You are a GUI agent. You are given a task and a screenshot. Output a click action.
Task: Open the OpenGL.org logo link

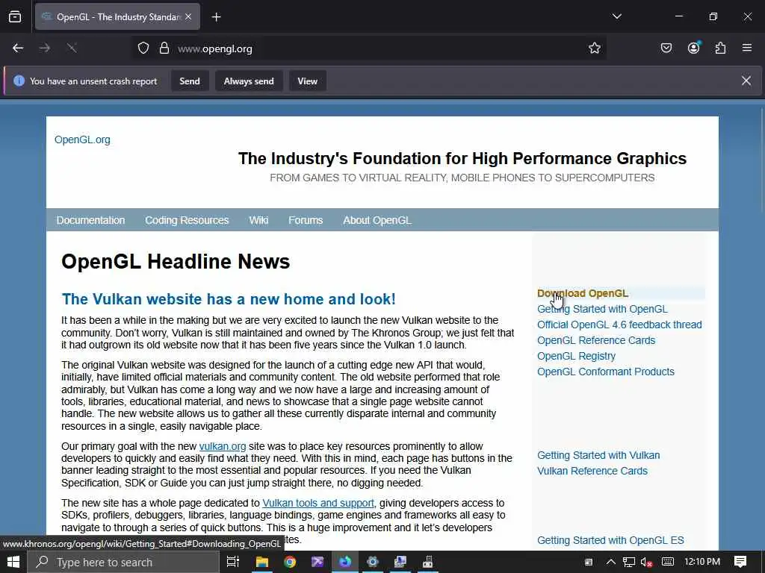[82, 140]
